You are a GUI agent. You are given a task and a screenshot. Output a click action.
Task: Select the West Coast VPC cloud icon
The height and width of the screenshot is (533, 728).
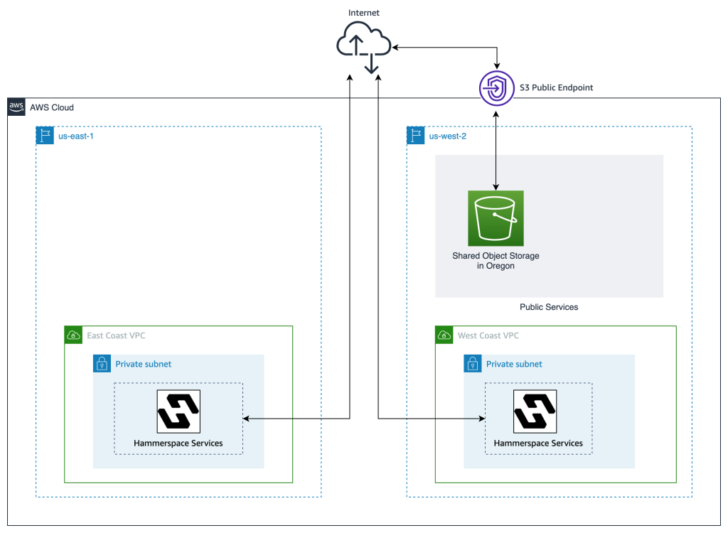click(444, 335)
